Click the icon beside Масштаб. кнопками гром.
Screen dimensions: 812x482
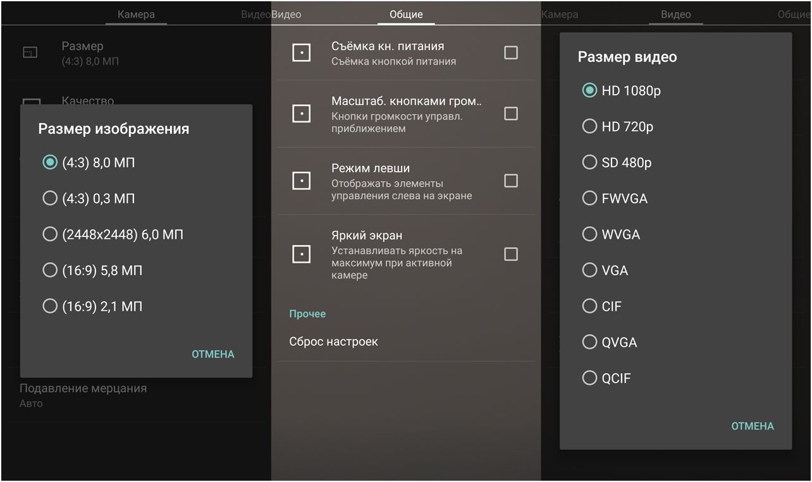[301, 114]
